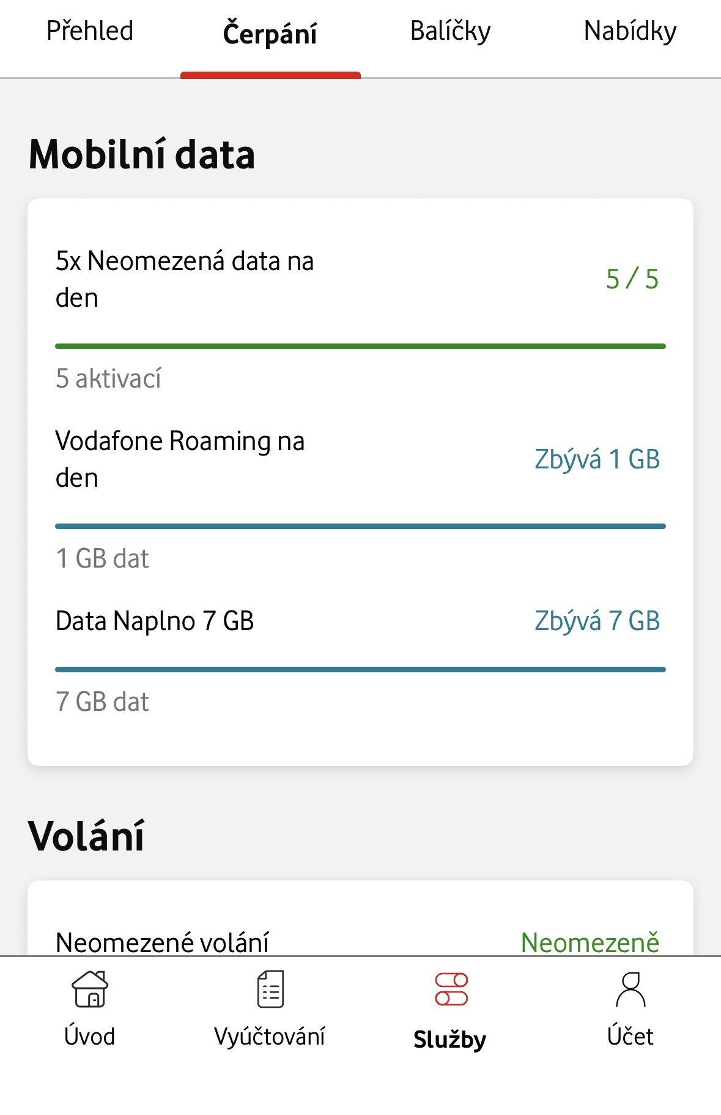Open the Balíčky tab
The image size is (721, 1115).
(x=450, y=31)
